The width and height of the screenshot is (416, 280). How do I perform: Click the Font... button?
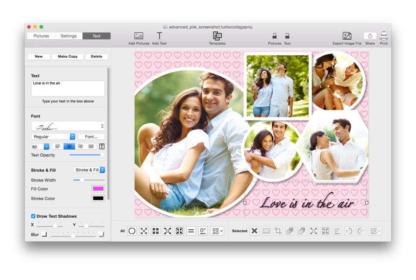click(91, 137)
